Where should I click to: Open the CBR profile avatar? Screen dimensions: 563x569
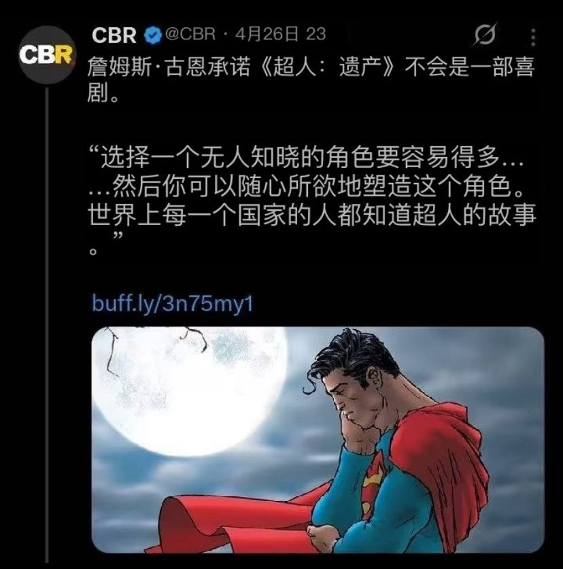coord(46,55)
